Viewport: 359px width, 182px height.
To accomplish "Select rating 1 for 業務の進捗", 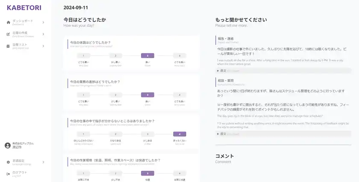I will [x=84, y=95].
